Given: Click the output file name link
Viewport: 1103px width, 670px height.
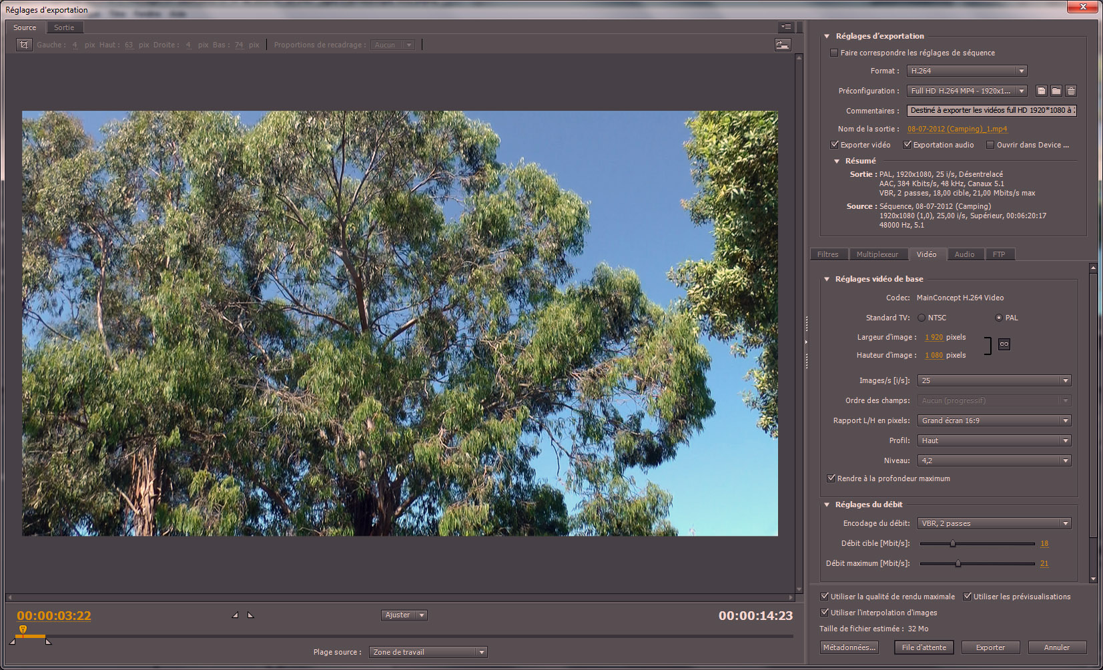Looking at the screenshot, I should pyautogui.click(x=957, y=129).
